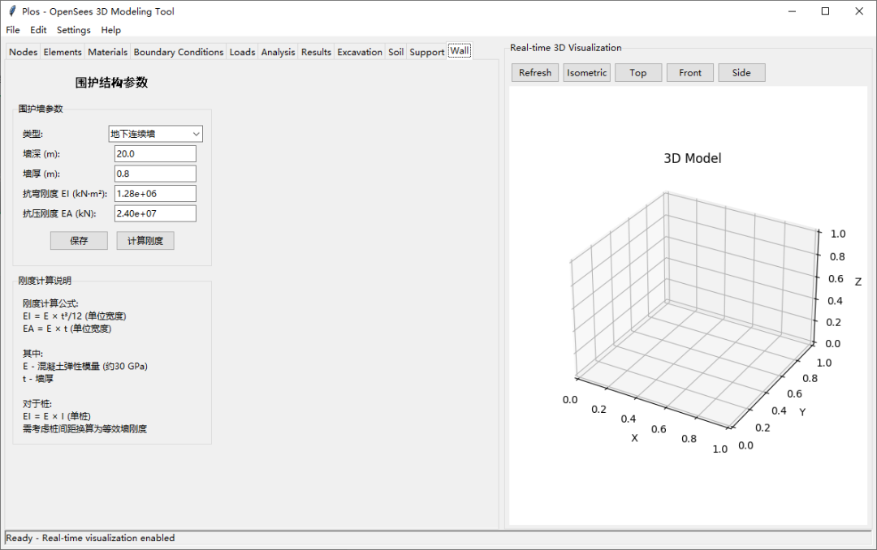Image resolution: width=877 pixels, height=550 pixels.
Task: Click the 墙深 (m) input field
Action: 155,153
